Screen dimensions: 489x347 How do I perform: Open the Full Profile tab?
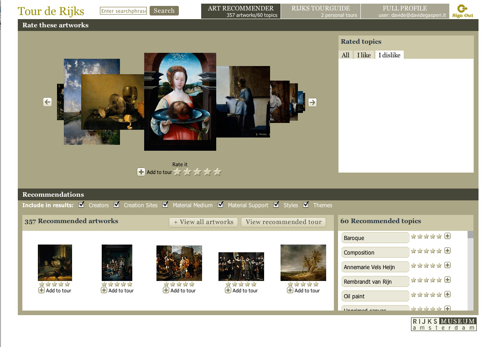[x=405, y=11]
